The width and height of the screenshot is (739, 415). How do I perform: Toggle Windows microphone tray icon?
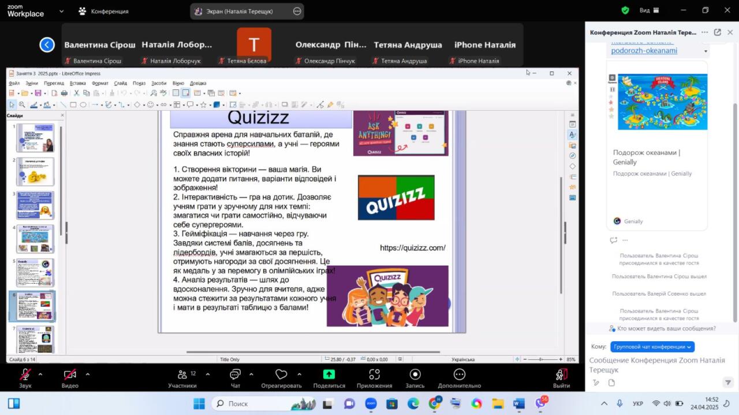(x=619, y=403)
